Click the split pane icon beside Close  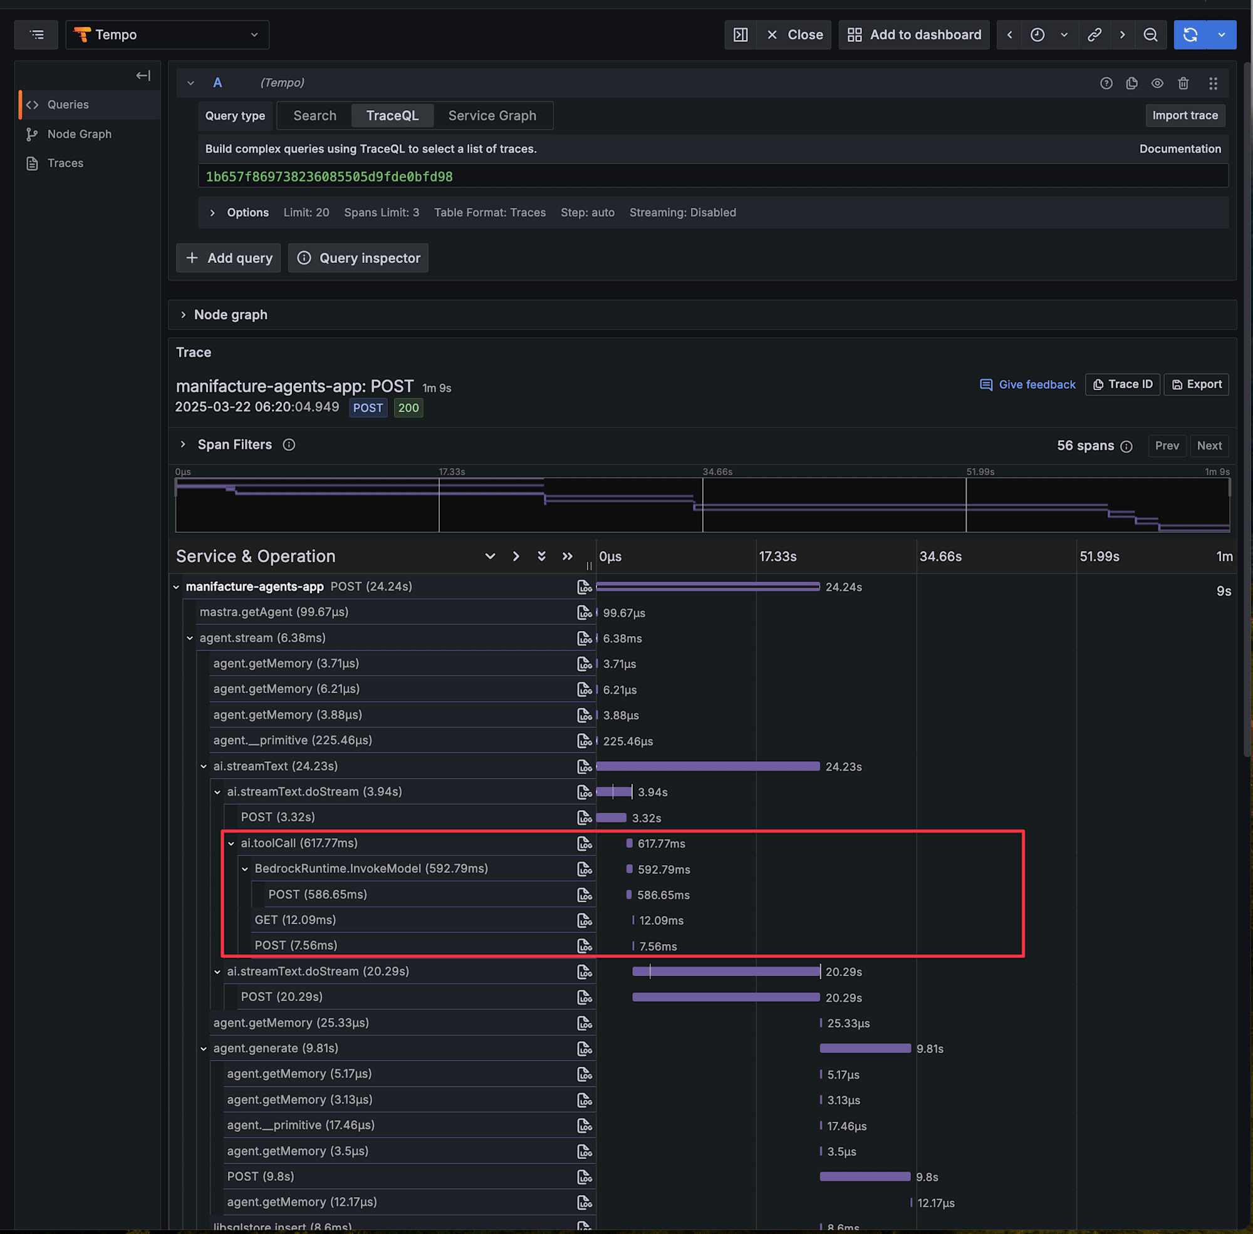741,35
